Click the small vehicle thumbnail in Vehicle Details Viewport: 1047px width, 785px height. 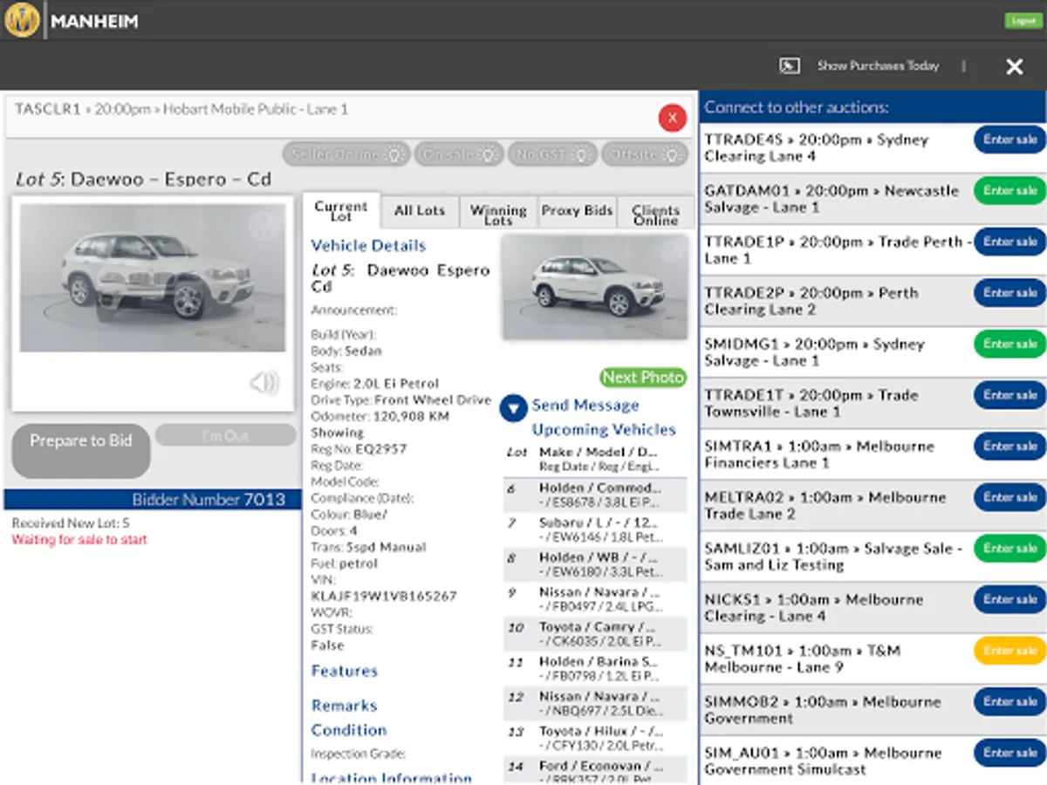point(594,287)
